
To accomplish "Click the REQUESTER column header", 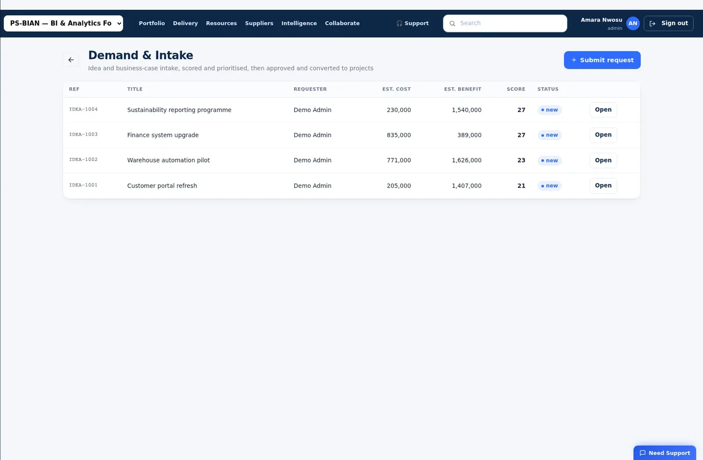I will tap(310, 89).
